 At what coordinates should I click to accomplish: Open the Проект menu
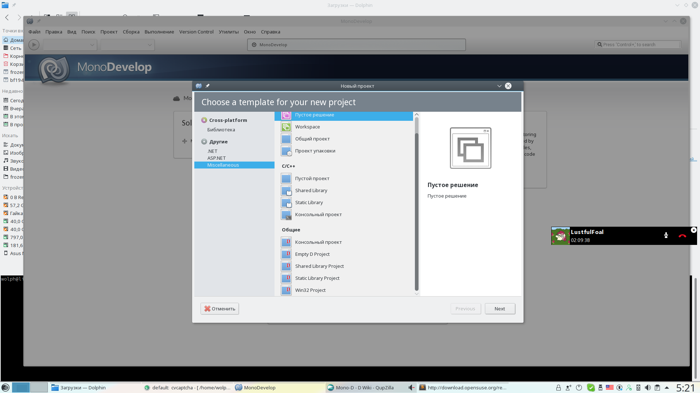click(x=109, y=32)
